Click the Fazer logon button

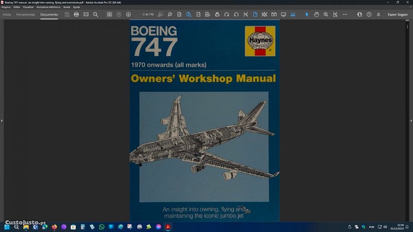click(398, 14)
